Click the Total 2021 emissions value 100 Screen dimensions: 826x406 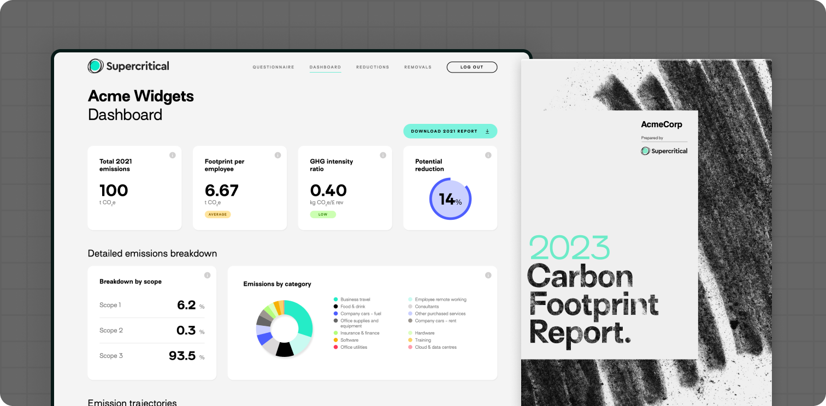click(x=114, y=190)
